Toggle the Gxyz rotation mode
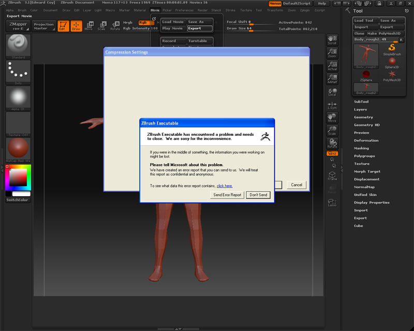 pos(332,153)
